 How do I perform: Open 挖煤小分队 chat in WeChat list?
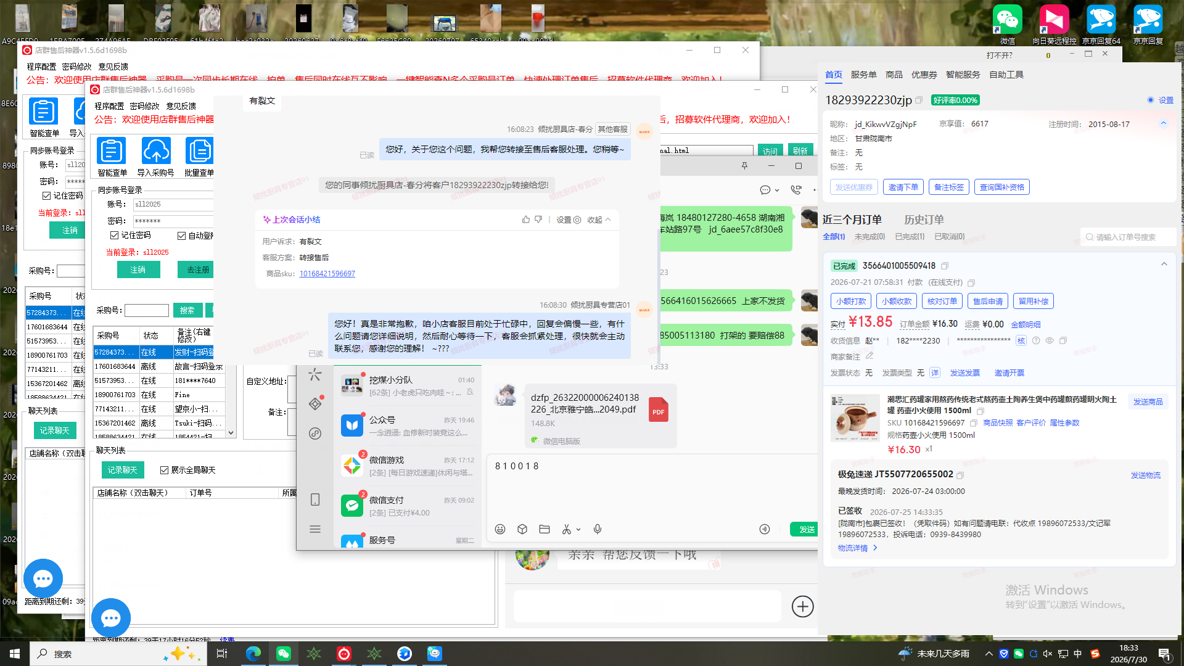(x=408, y=386)
